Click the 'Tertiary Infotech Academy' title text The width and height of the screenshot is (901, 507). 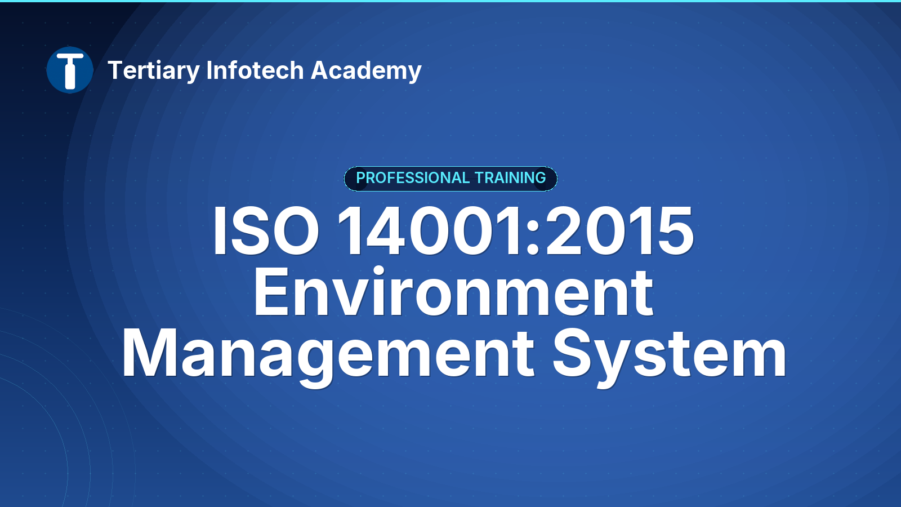(x=265, y=71)
